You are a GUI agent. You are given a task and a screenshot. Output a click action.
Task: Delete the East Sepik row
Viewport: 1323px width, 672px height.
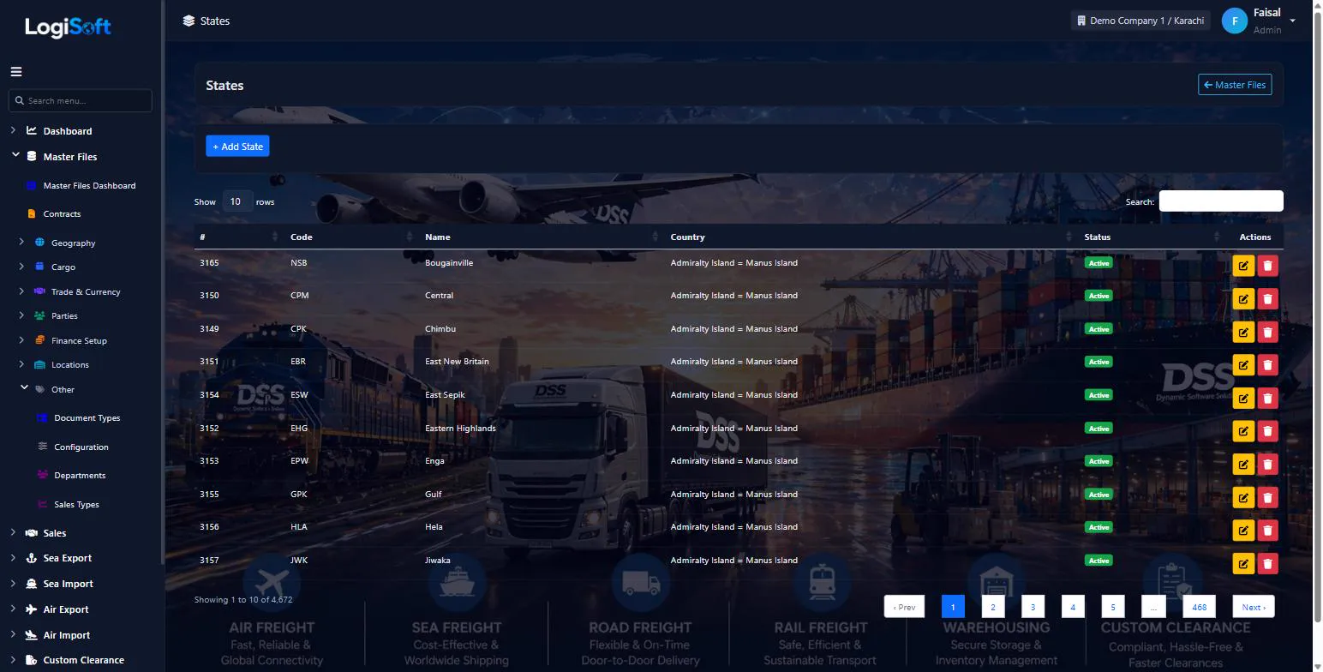[1267, 398]
